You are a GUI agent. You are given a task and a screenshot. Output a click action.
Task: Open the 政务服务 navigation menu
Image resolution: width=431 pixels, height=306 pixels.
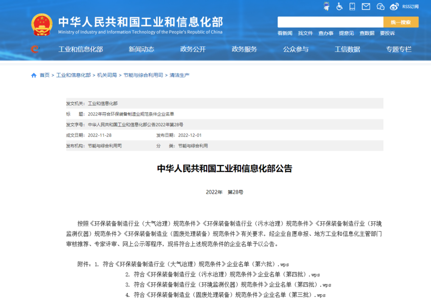pos(244,49)
